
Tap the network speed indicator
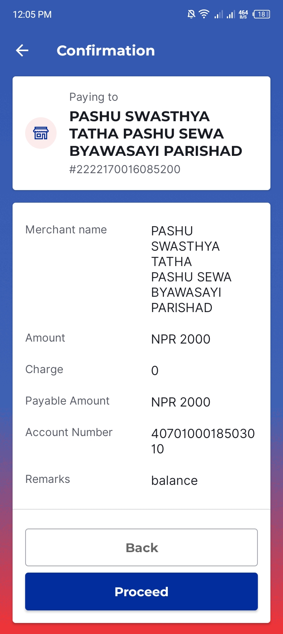(x=243, y=15)
